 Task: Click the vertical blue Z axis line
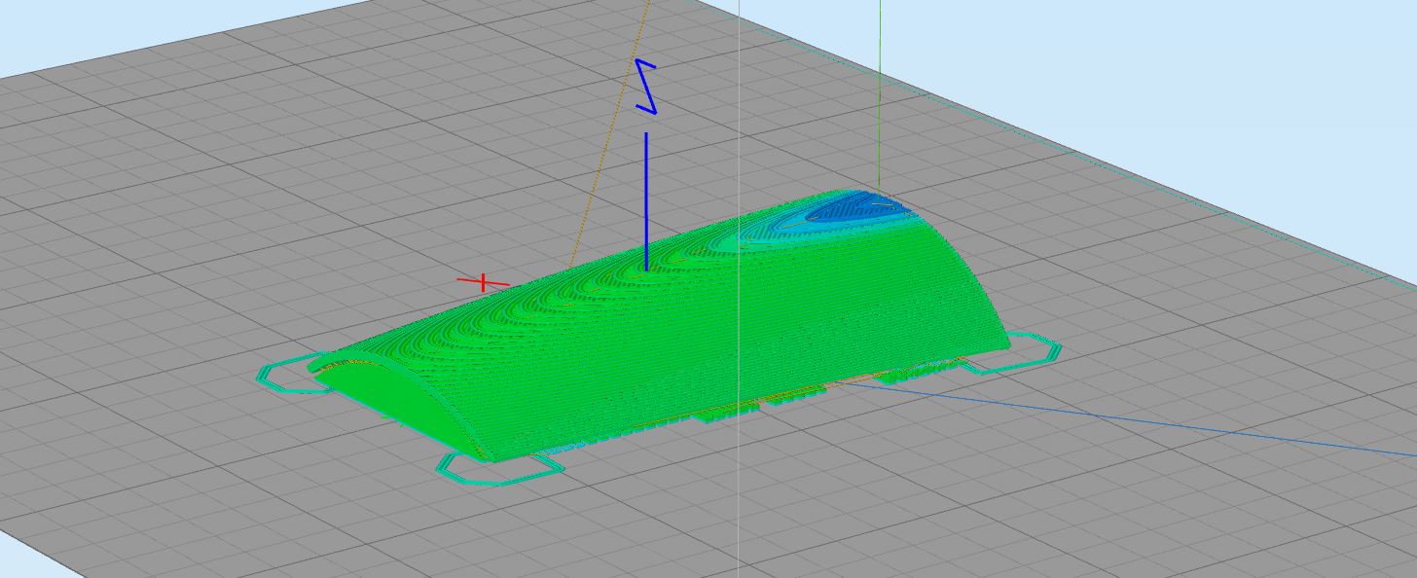(646, 201)
